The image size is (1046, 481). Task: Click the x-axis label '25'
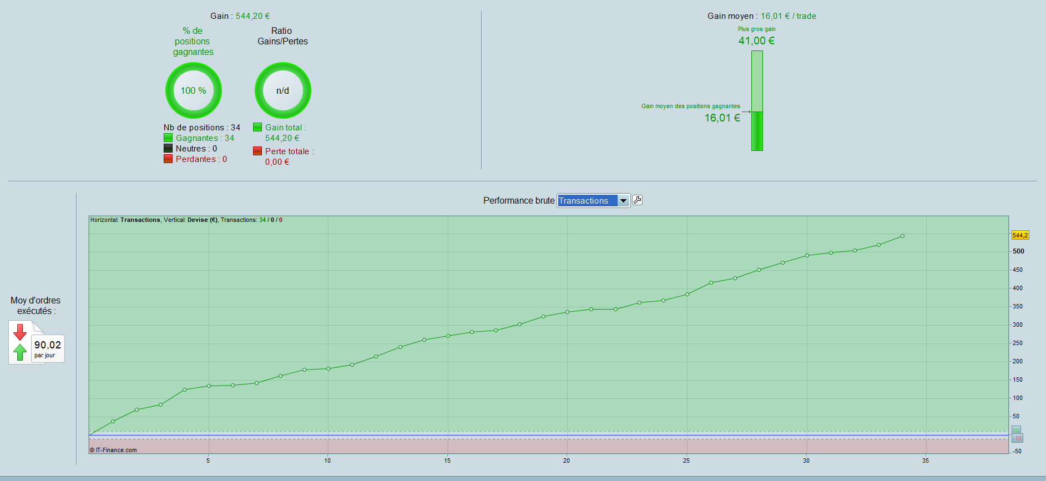[686, 460]
